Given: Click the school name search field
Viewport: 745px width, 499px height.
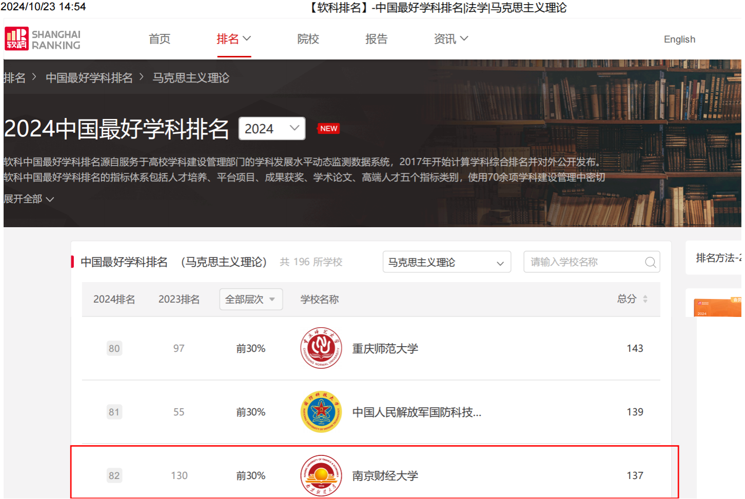Looking at the screenshot, I should [585, 263].
